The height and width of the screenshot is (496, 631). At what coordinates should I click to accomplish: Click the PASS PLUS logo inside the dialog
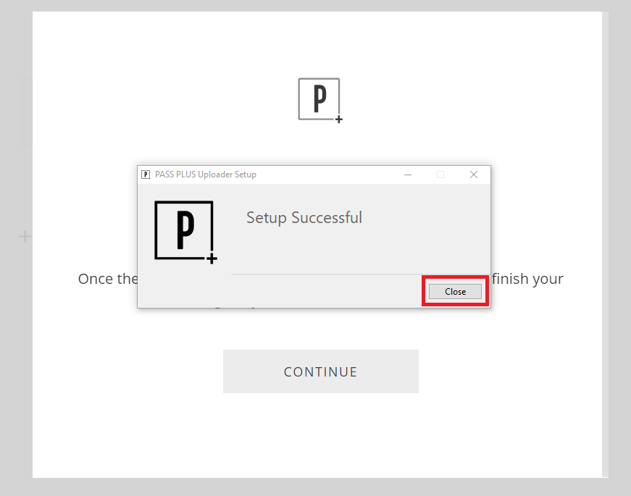pyautogui.click(x=183, y=230)
